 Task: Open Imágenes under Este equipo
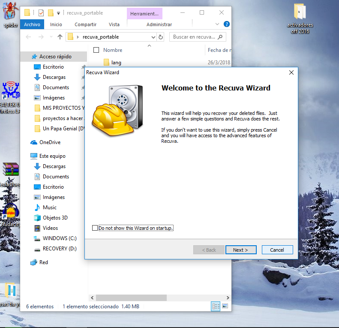click(54, 197)
